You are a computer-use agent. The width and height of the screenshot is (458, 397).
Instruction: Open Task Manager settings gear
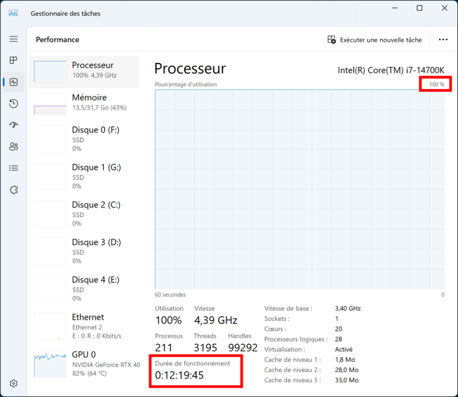pyautogui.click(x=14, y=383)
